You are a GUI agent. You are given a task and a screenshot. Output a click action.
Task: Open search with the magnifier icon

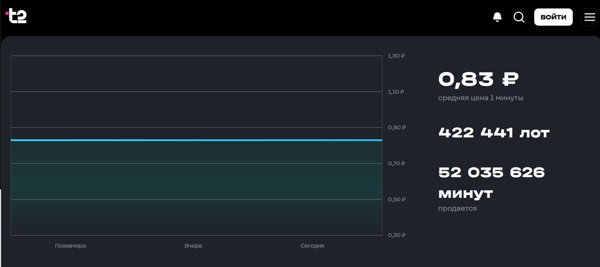pyautogui.click(x=519, y=17)
